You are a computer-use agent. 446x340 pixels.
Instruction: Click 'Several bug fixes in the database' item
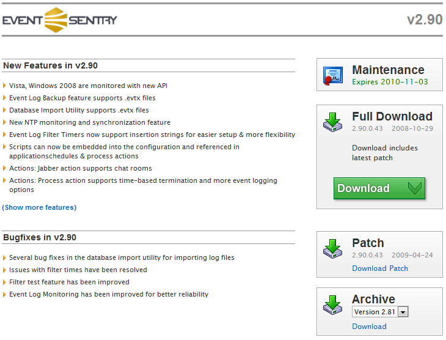122,257
